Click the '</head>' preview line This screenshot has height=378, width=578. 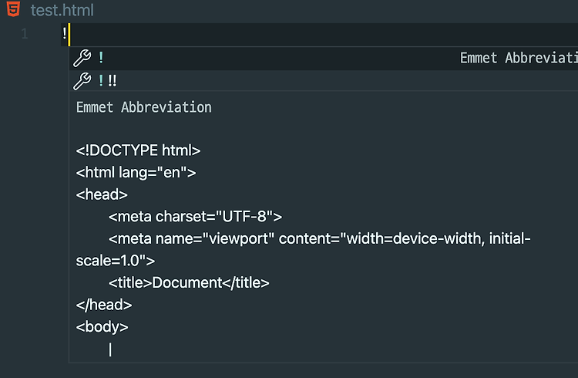pos(104,305)
